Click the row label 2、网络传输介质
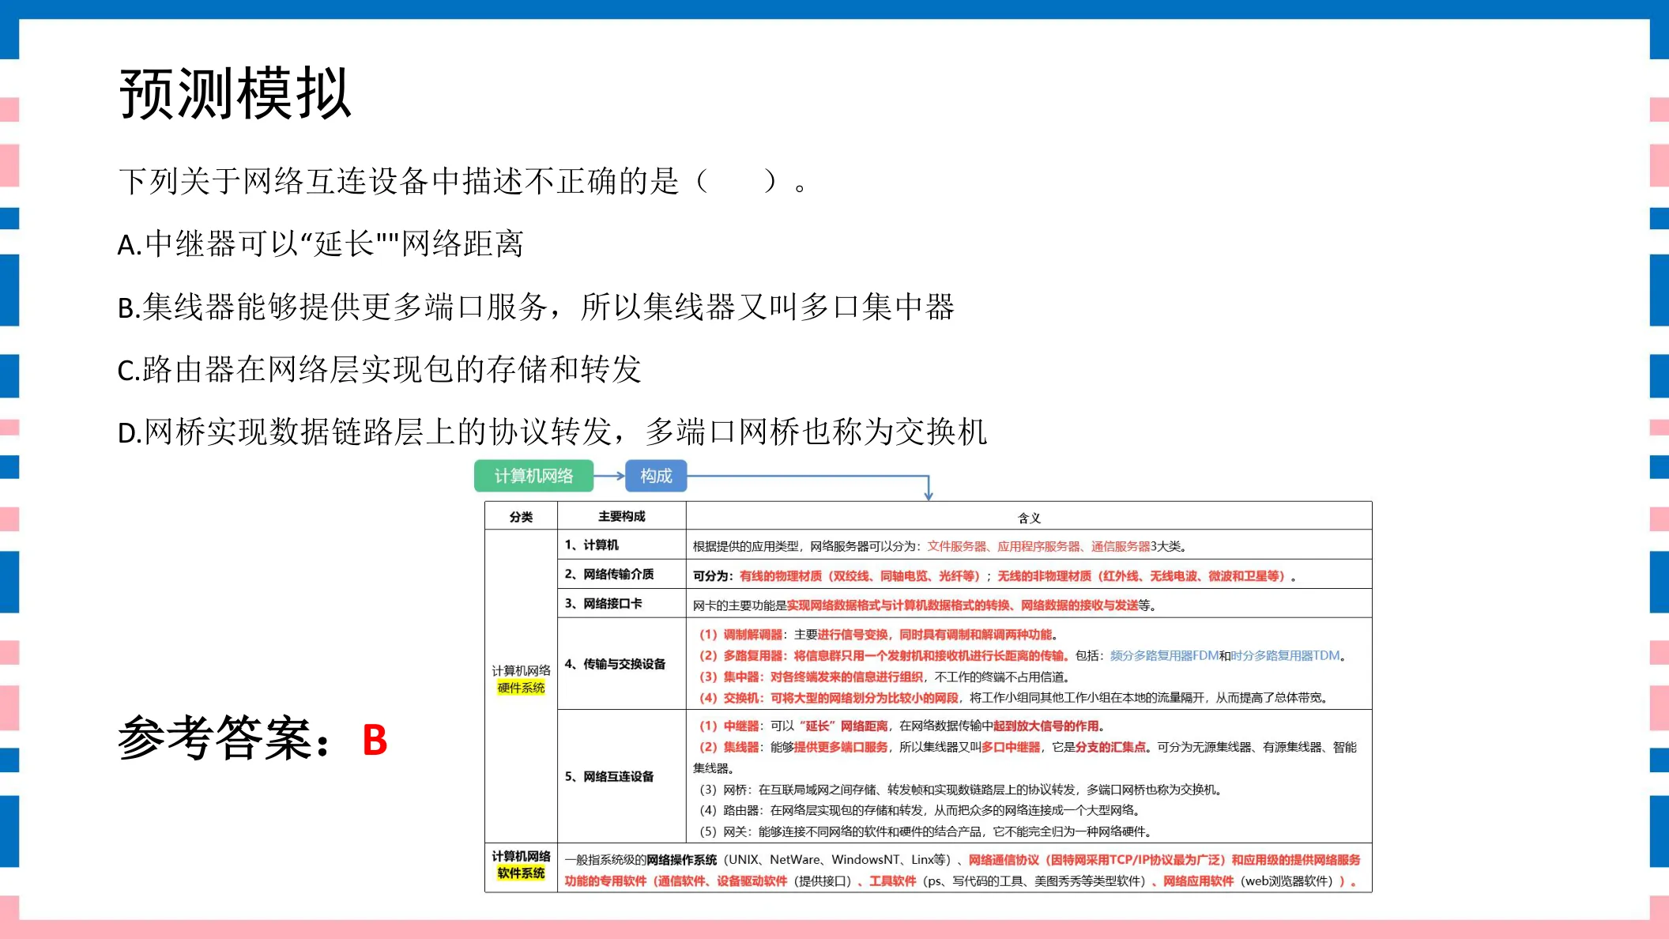This screenshot has width=1669, height=939. tap(609, 574)
